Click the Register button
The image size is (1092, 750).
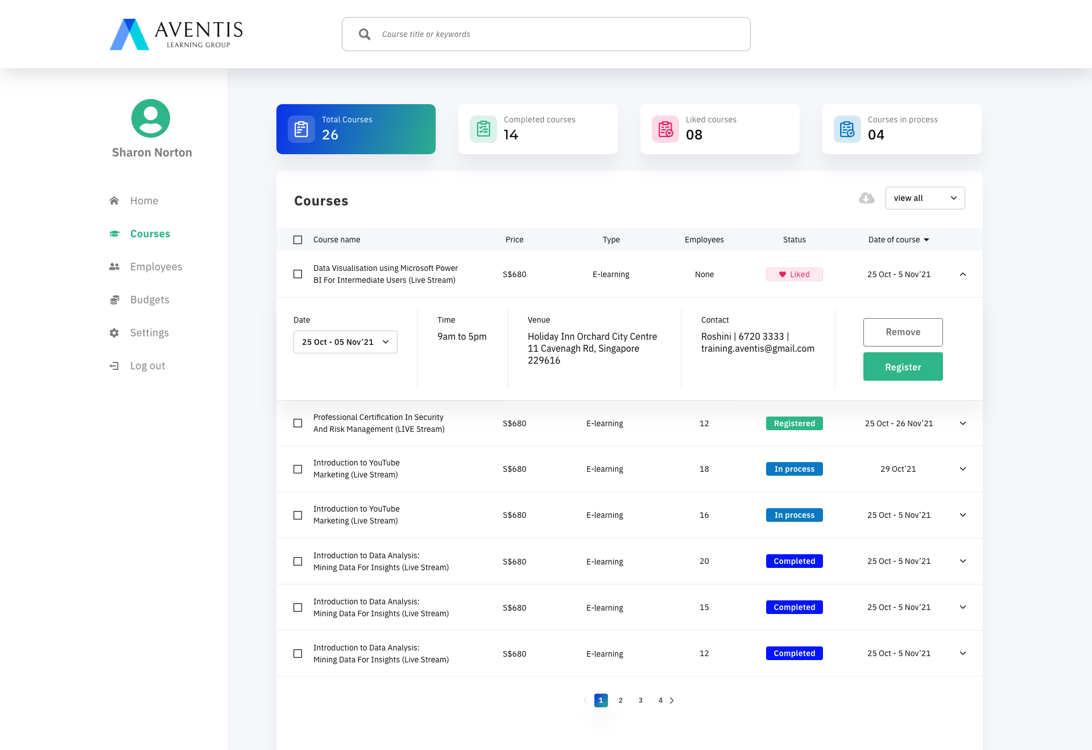(903, 366)
